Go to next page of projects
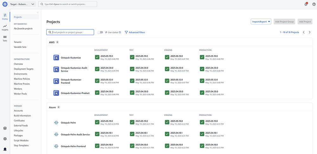This screenshot has height=154, width=317. coord(310,32)
